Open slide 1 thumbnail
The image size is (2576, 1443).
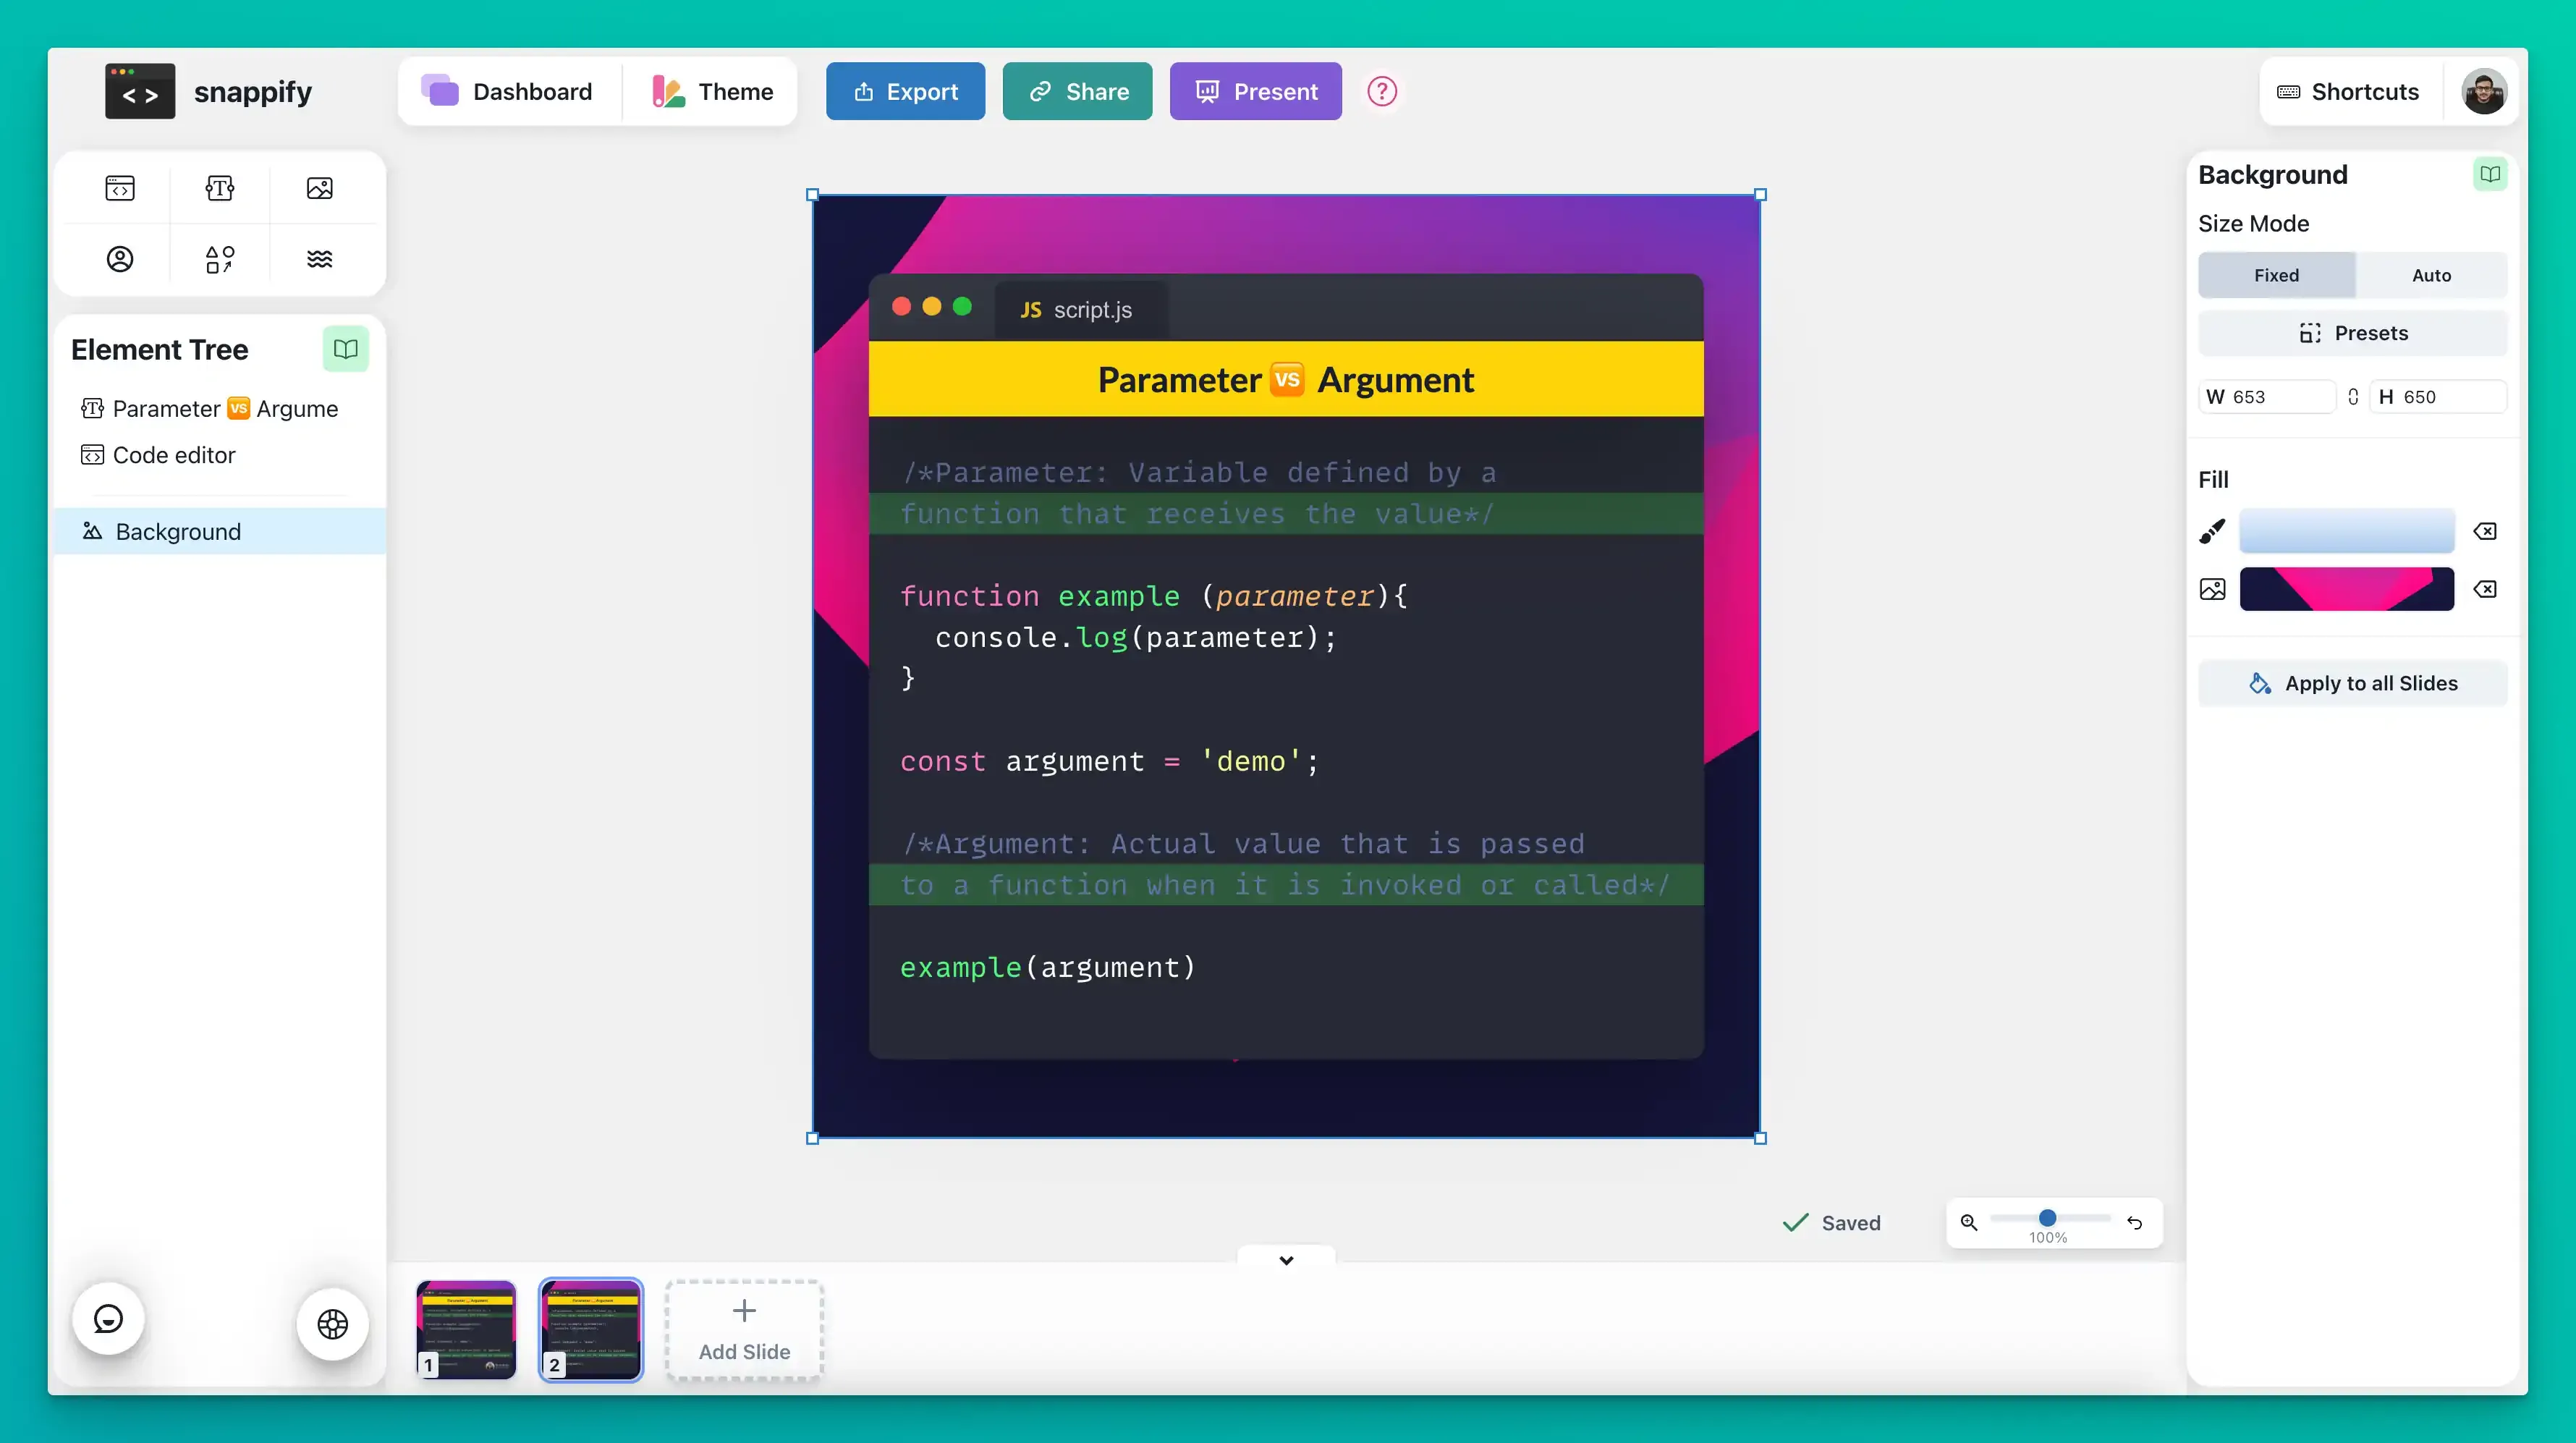click(466, 1330)
